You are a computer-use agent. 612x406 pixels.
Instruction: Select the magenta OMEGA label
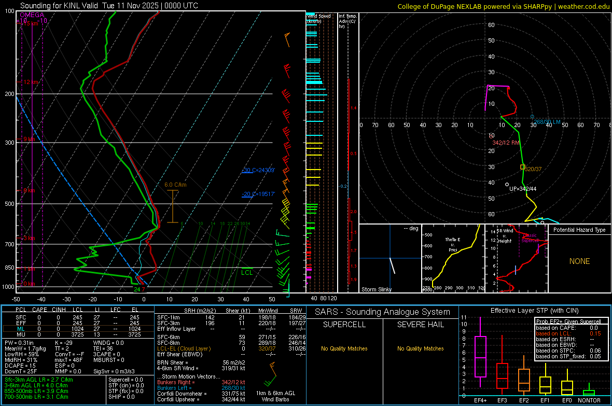pyautogui.click(x=32, y=15)
